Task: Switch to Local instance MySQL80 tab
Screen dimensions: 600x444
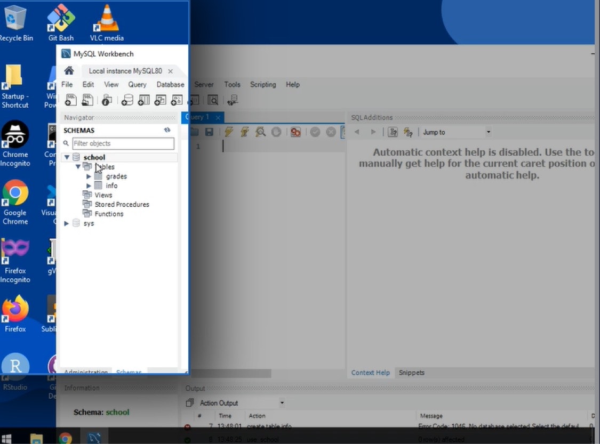Action: pyautogui.click(x=125, y=71)
